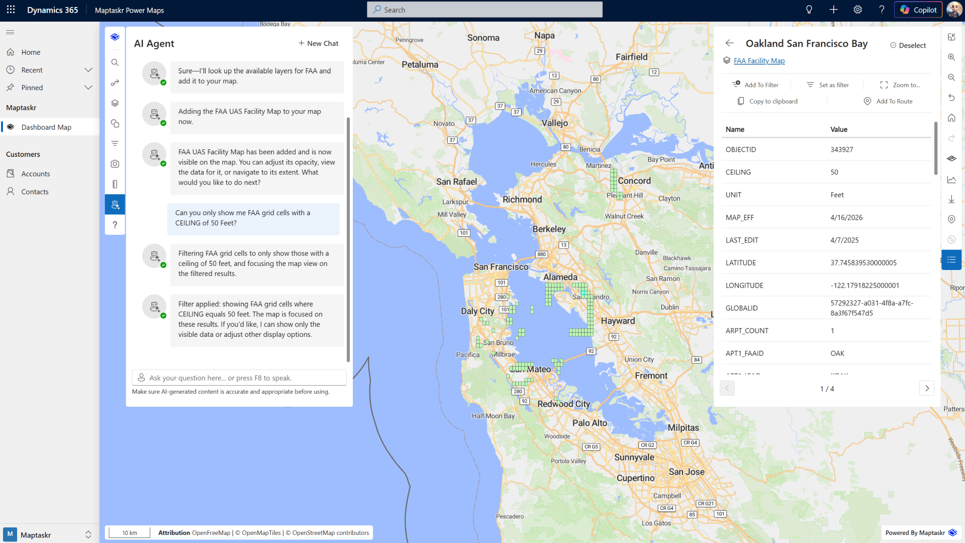Go to Contacts in the sidebar
Screen dimensions: 965x543
point(35,192)
